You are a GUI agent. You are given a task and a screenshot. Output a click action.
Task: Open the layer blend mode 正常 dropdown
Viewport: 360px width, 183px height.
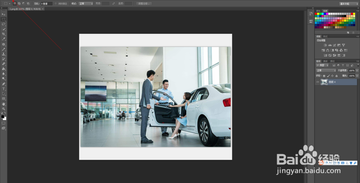coord(326,71)
